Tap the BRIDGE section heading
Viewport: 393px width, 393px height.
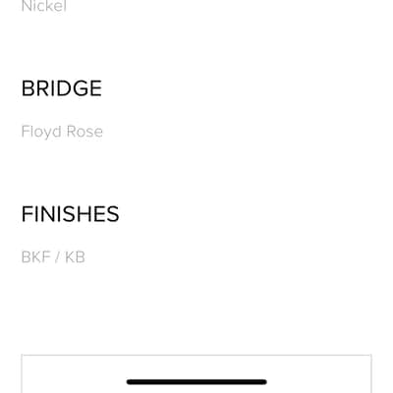(x=62, y=88)
